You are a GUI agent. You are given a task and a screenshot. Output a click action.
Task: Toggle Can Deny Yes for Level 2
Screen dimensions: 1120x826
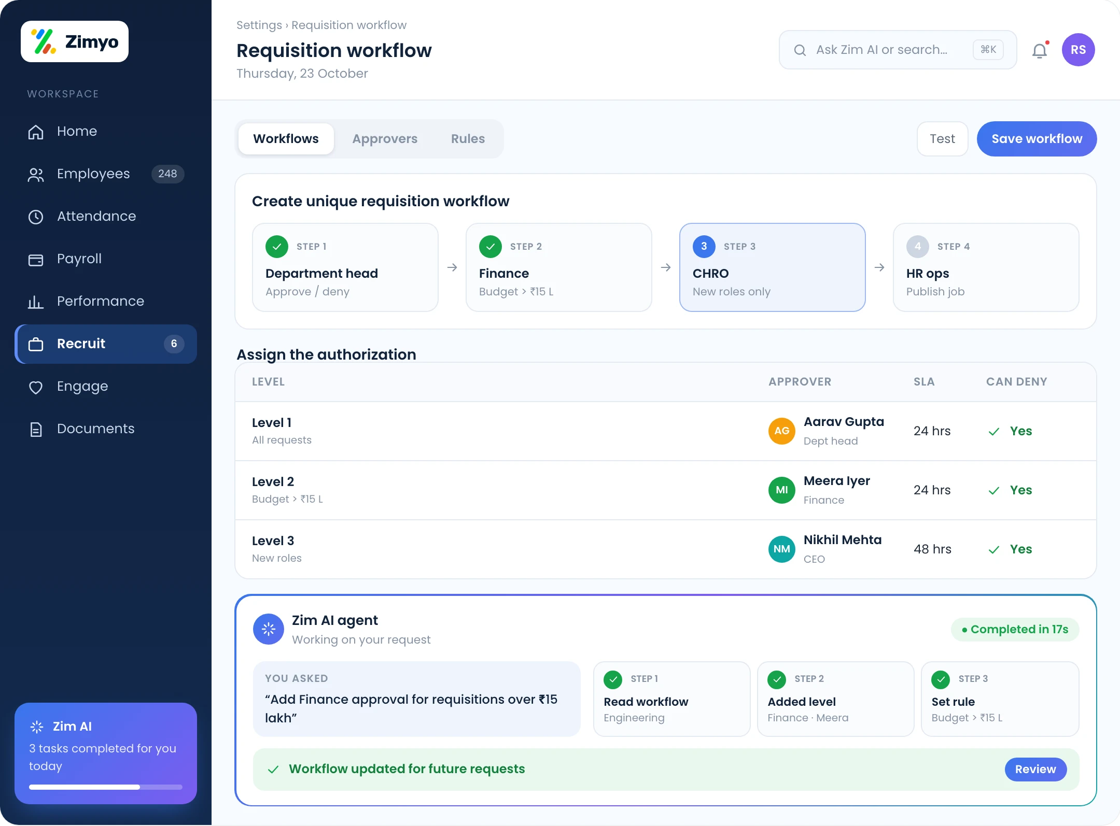click(x=1010, y=490)
